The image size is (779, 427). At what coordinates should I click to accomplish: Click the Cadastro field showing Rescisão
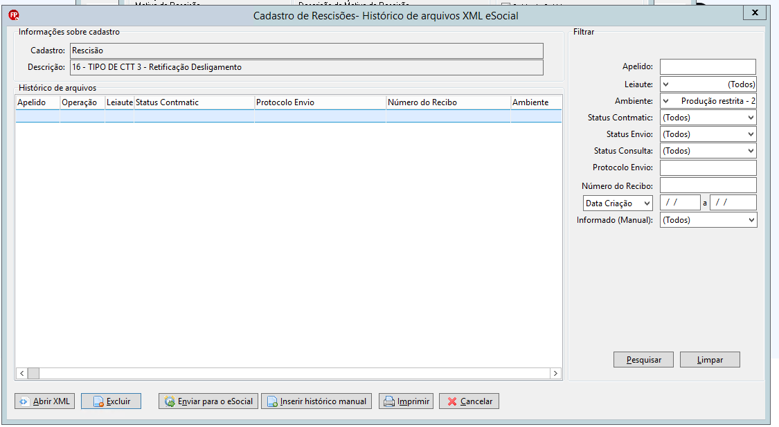pos(307,51)
